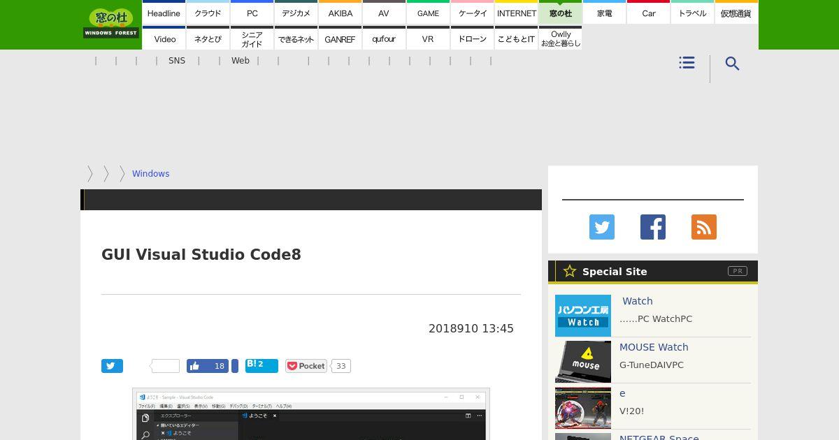Click the Visual Studio Code screenshot image
The height and width of the screenshot is (440, 839).
click(x=311, y=414)
